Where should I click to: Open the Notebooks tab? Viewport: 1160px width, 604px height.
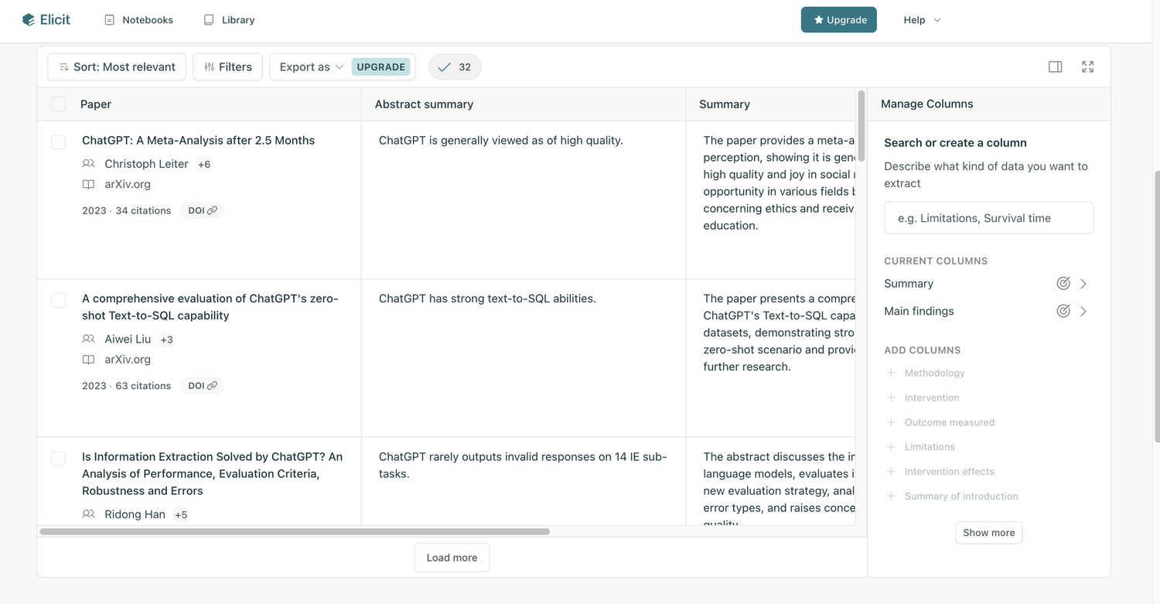click(138, 19)
